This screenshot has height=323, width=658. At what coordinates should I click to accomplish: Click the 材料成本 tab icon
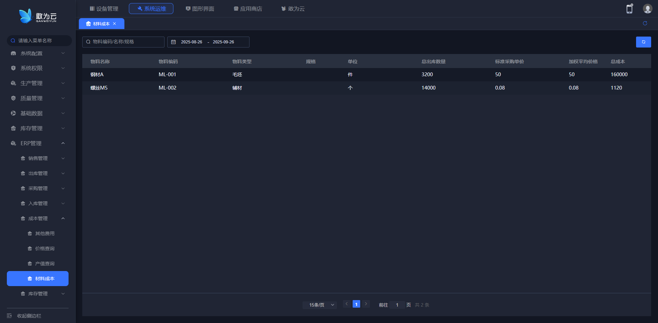coord(88,24)
